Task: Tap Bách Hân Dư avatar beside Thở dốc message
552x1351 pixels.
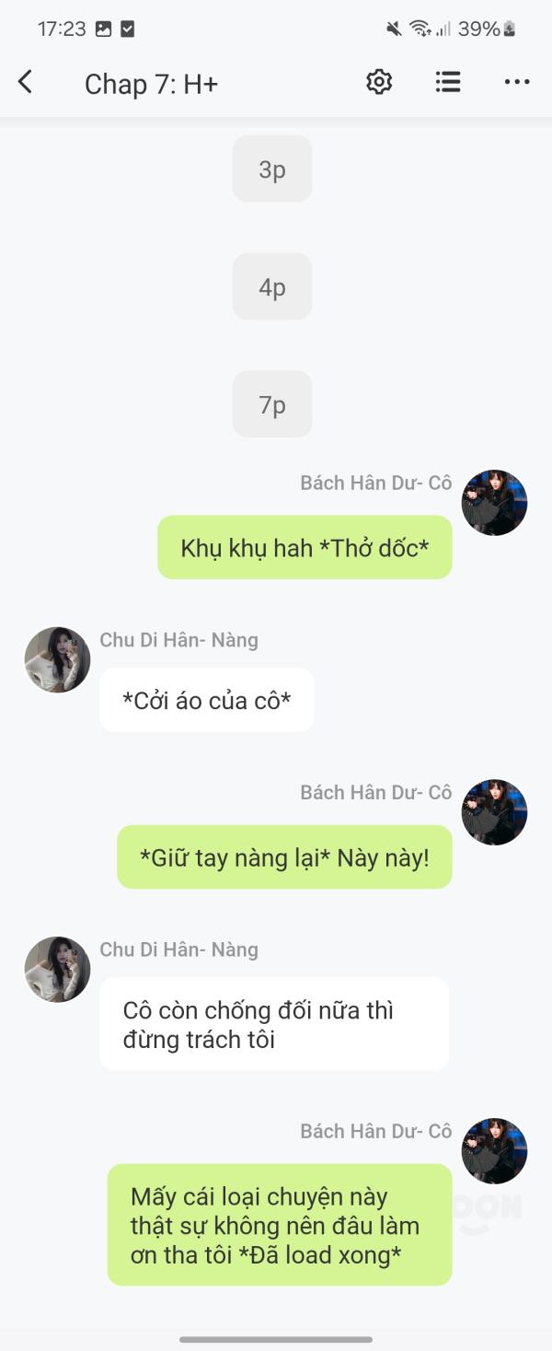Action: tap(494, 503)
